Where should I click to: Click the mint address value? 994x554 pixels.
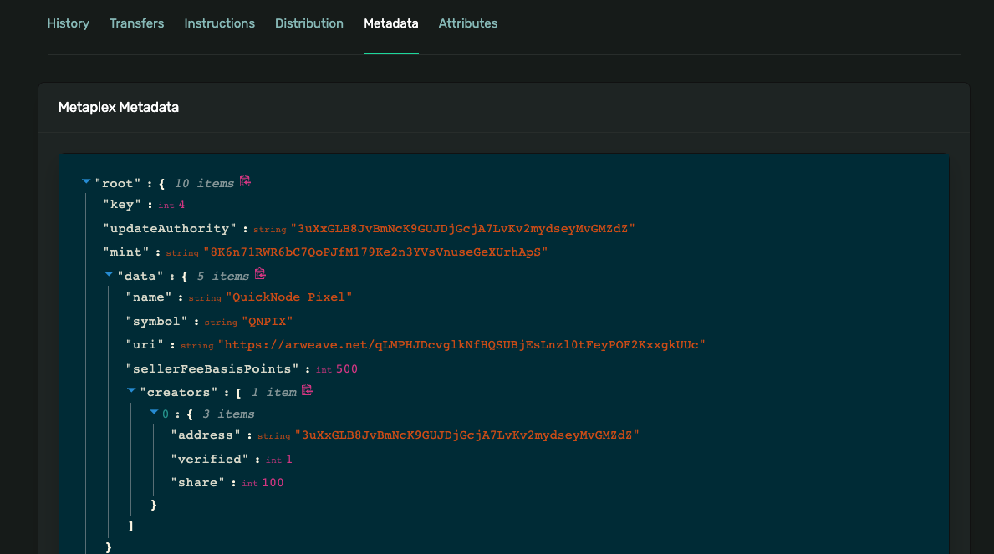click(x=375, y=252)
